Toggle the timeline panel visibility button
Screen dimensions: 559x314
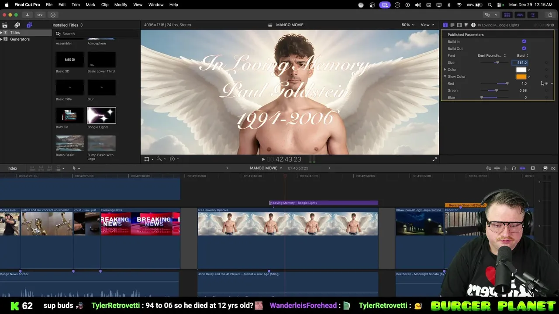click(520, 15)
